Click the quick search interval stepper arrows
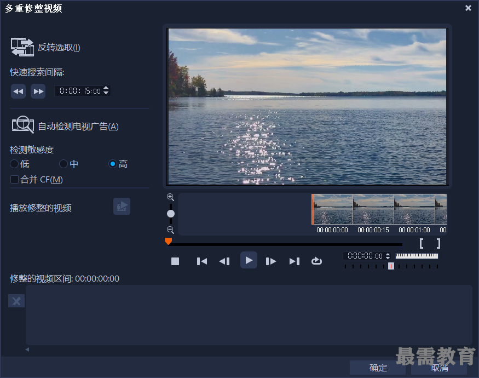 pyautogui.click(x=106, y=90)
